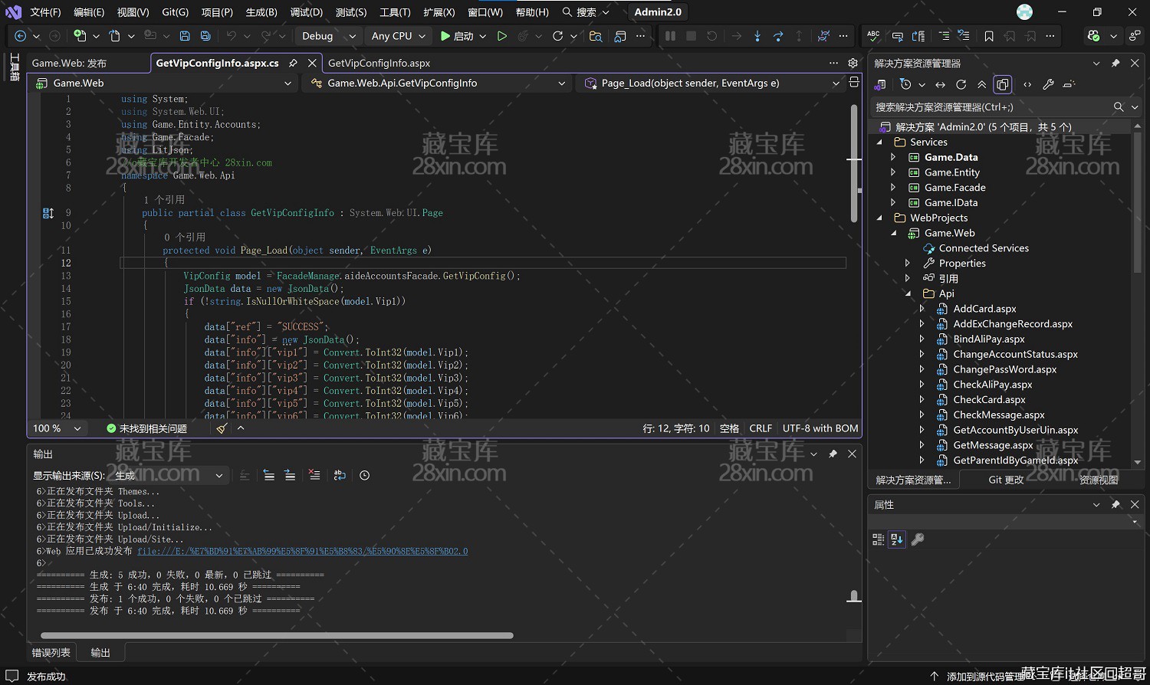The width and height of the screenshot is (1150, 685).
Task: Open the Any CPU platform dropdown
Action: [399, 36]
